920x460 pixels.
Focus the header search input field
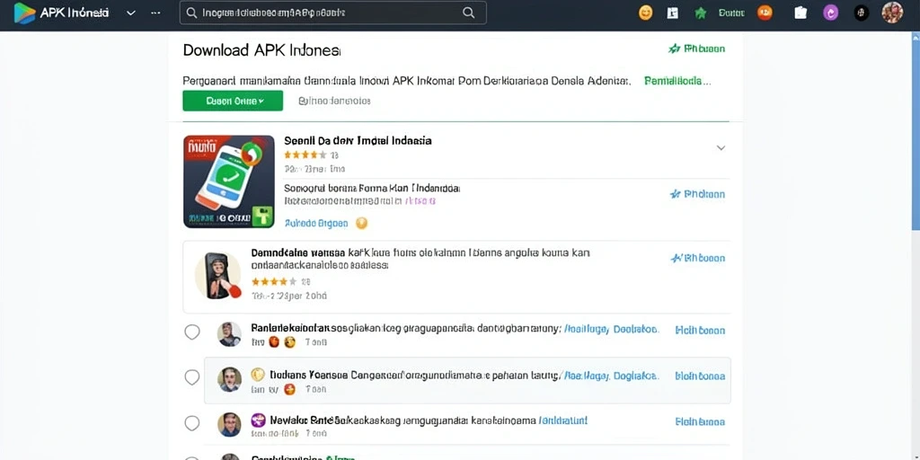click(332, 13)
